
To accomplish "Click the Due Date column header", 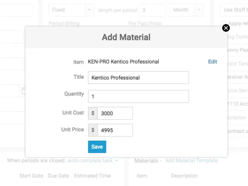I will (59, 176).
